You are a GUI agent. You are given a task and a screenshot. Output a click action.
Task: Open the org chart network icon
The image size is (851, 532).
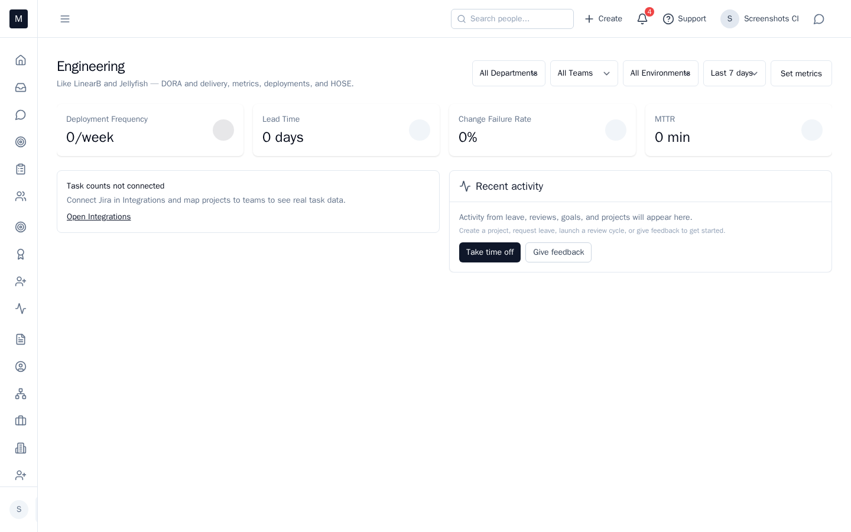coord(21,394)
